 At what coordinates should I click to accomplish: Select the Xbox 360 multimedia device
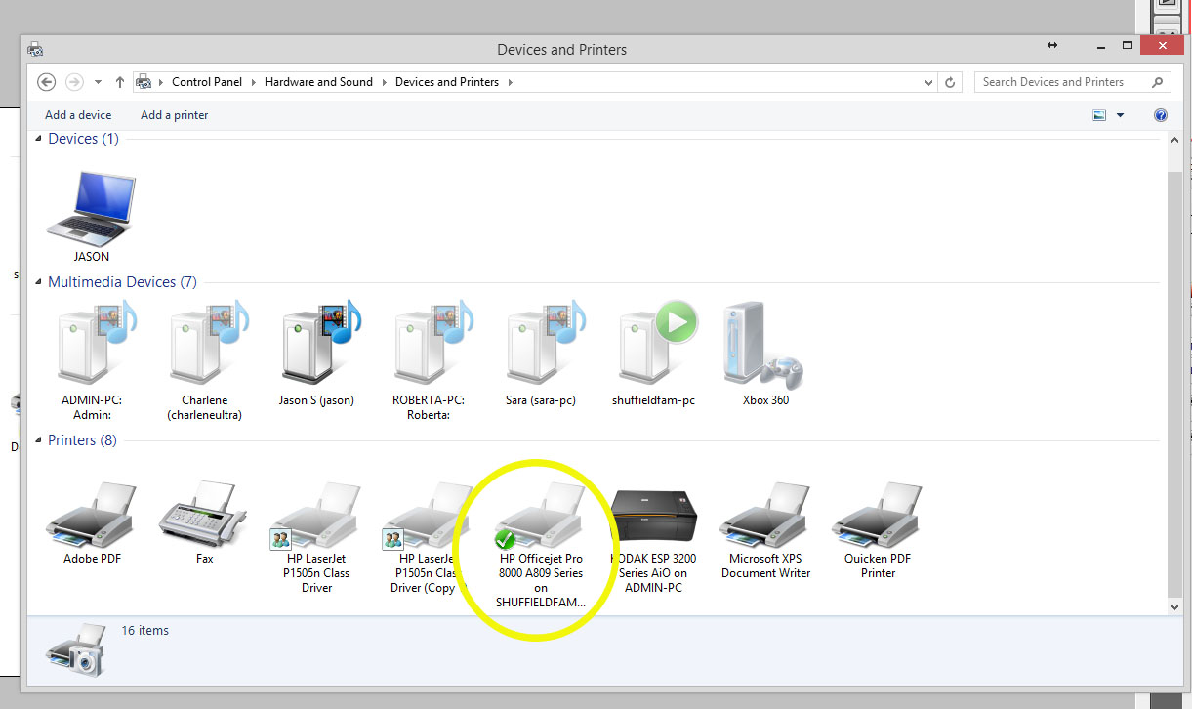(x=765, y=346)
